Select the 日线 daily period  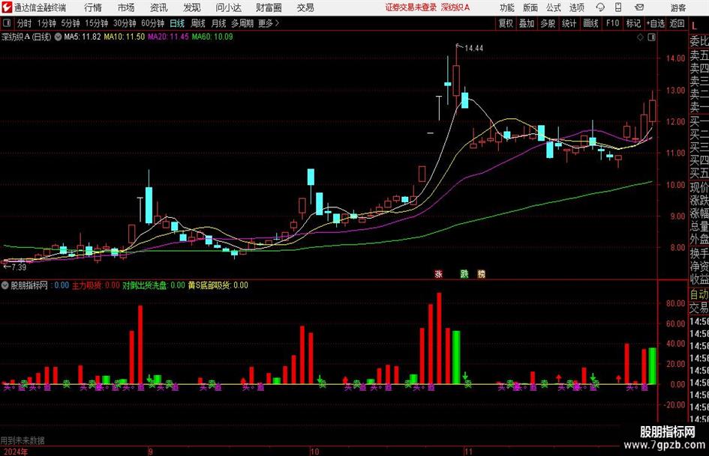pos(177,23)
